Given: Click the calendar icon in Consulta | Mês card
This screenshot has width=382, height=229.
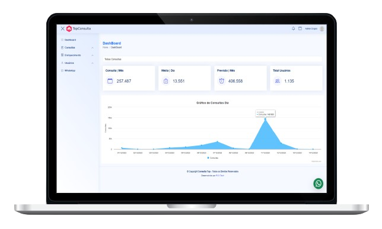Looking at the screenshot, I should coord(110,81).
